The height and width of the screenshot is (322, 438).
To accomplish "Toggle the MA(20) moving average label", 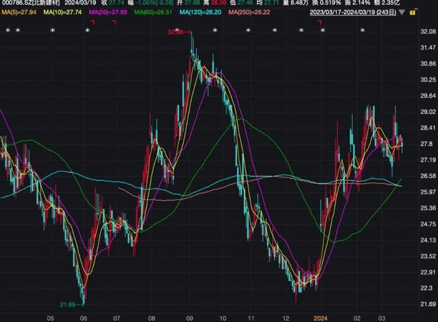I will click(x=108, y=12).
